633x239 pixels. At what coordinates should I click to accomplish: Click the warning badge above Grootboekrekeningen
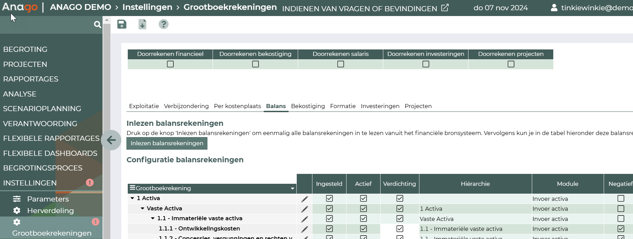pos(95,222)
